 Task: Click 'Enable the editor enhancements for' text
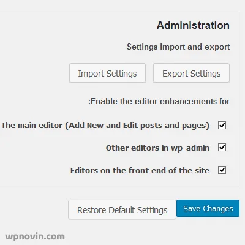tap(159, 101)
